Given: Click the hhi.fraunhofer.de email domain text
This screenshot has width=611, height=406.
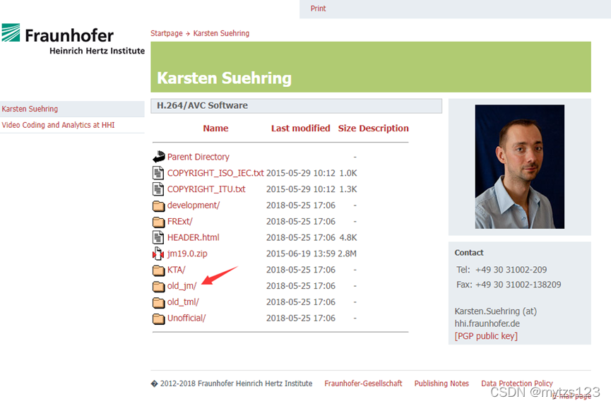Looking at the screenshot, I should click(487, 323).
